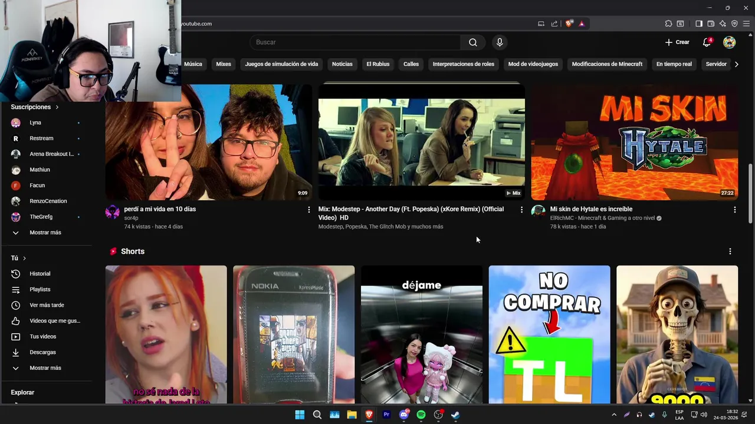The width and height of the screenshot is (755, 424).
Task: Open Spotify from the taskbar
Action: (x=421, y=415)
